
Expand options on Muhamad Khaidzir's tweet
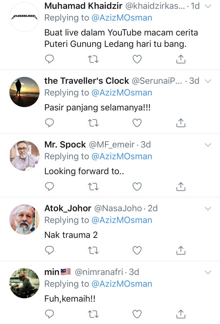click(208, 6)
